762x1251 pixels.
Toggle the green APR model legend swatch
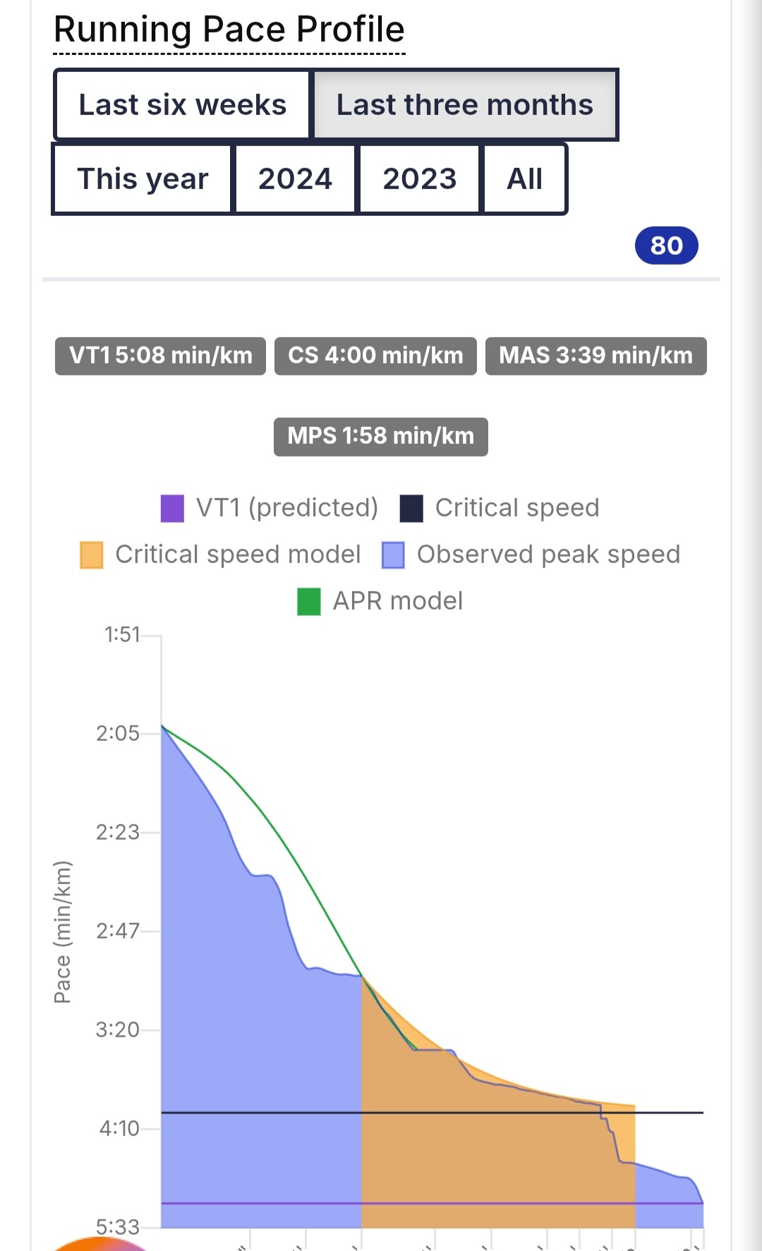(309, 601)
